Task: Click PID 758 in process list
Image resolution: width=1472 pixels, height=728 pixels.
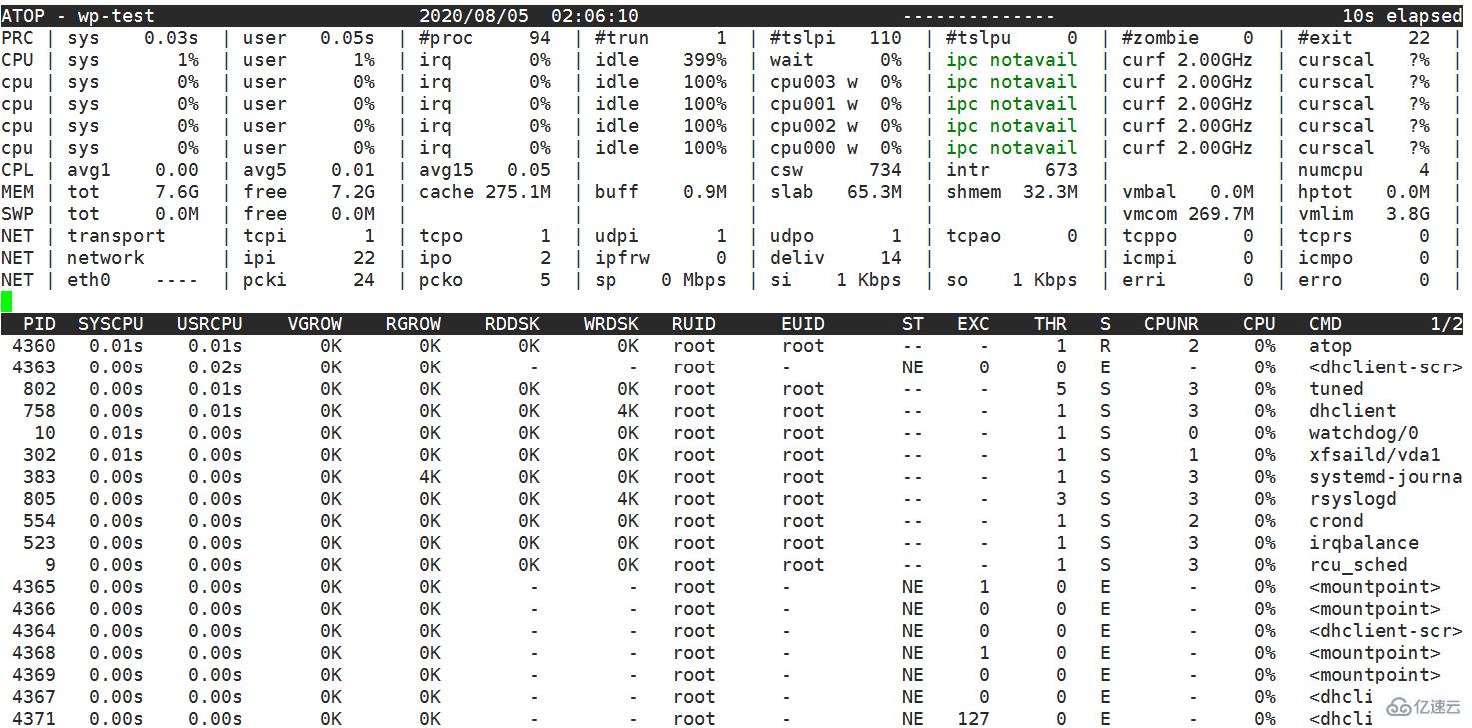Action: point(39,411)
